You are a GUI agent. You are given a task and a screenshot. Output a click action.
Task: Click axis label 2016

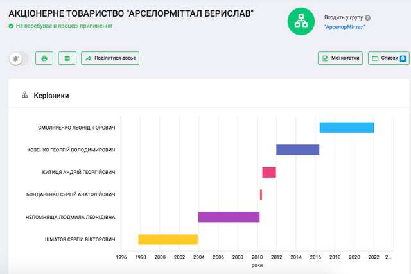315,257
